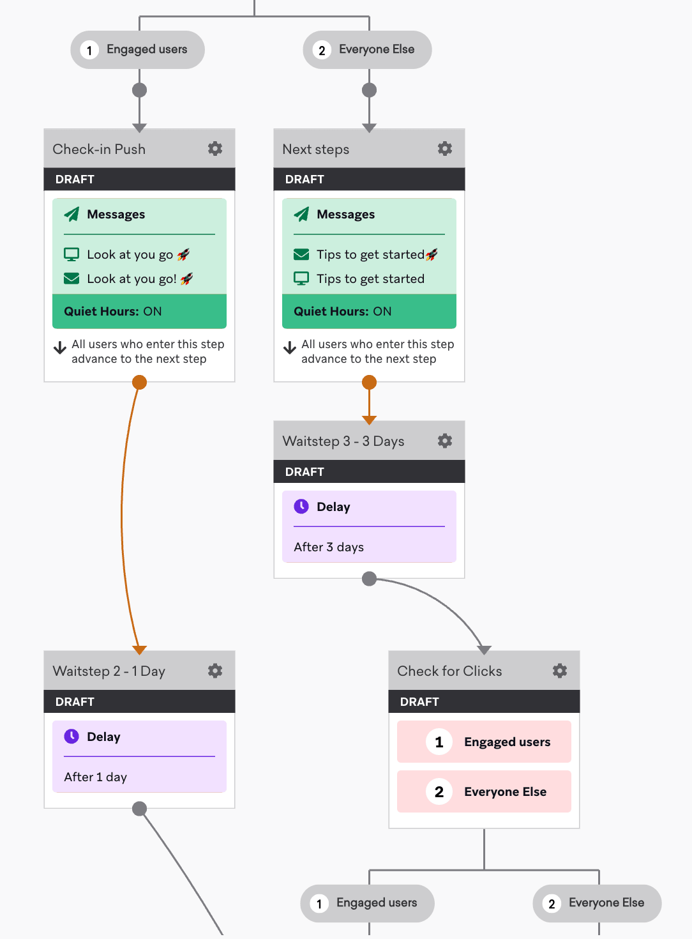692x939 pixels.
Task: Open gear settings for Waitstep 2 - 1 Day
Action: (215, 671)
